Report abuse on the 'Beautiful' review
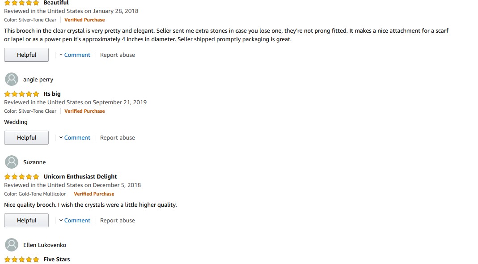This screenshot has height=264, width=478. tap(117, 55)
